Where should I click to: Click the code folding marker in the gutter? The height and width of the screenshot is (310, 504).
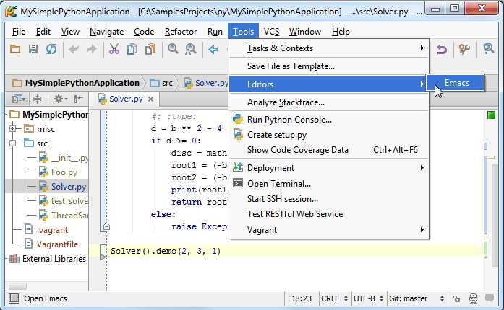[x=106, y=227]
